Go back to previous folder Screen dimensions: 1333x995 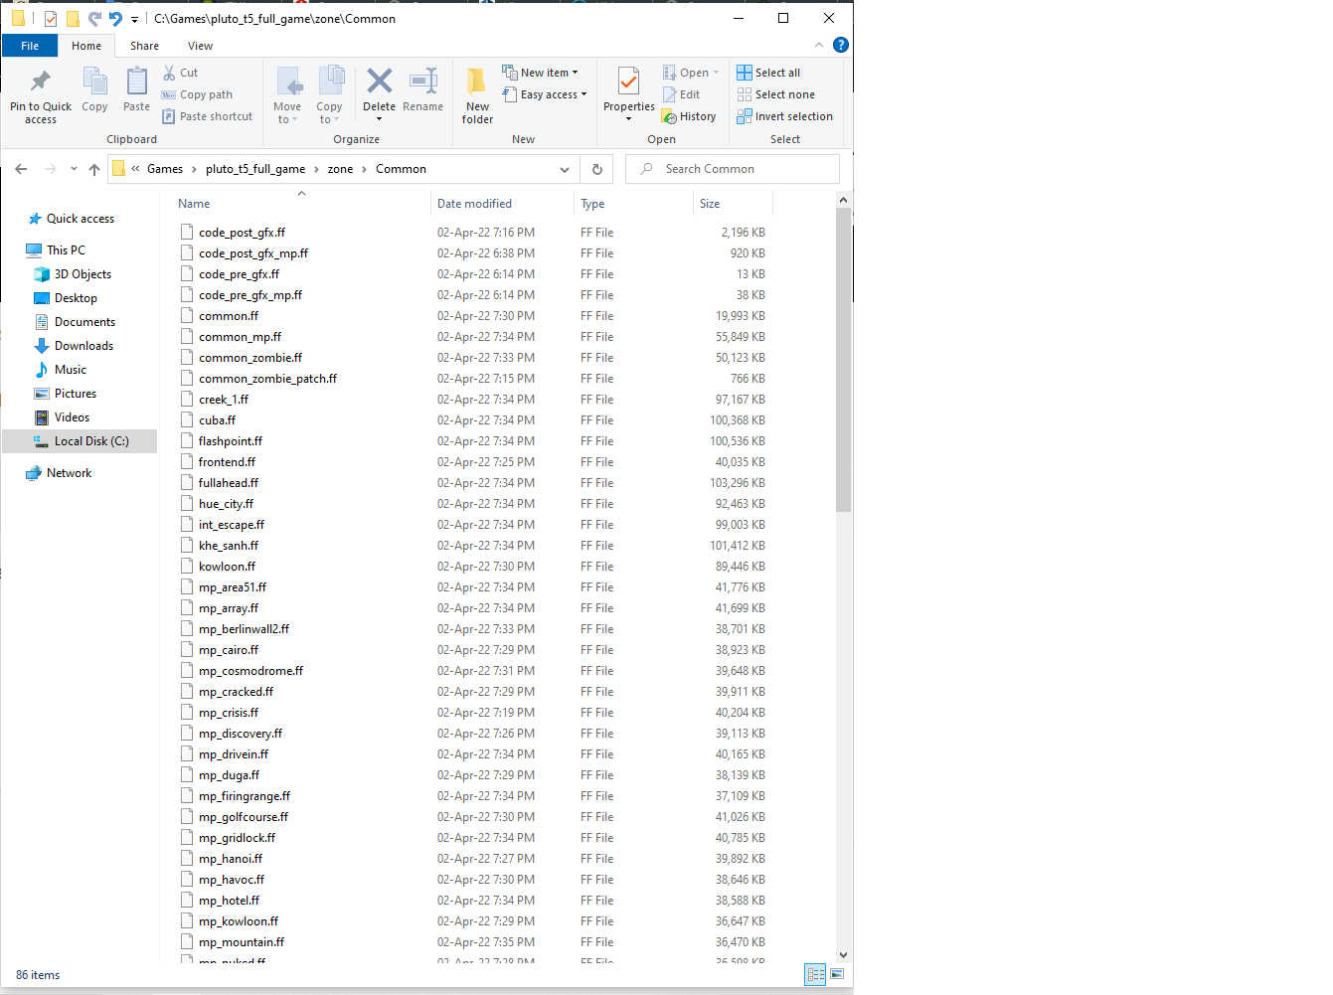pos(21,169)
